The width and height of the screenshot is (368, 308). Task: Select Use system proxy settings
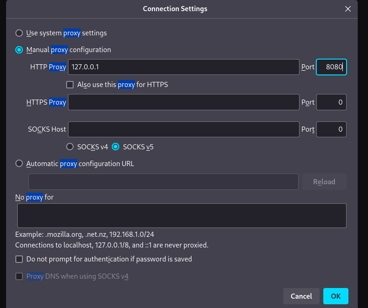(x=19, y=33)
